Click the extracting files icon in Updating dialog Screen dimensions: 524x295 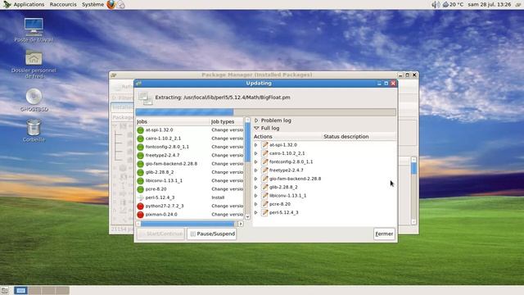pos(146,98)
